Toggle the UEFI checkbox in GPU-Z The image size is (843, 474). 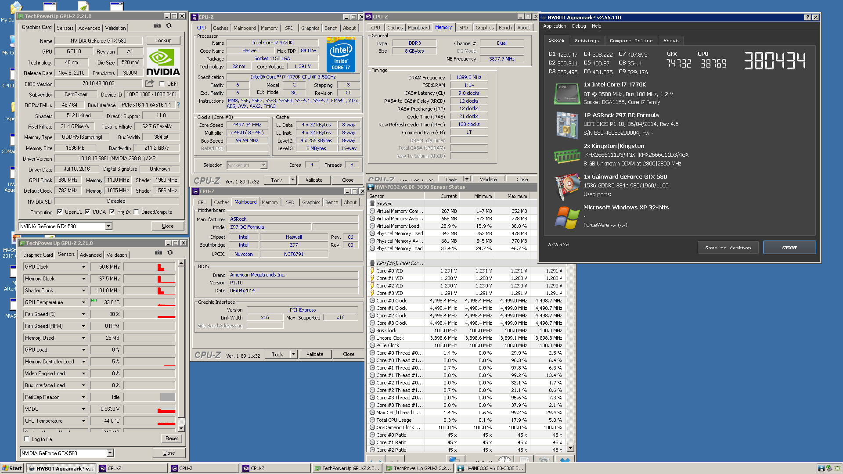pyautogui.click(x=162, y=83)
